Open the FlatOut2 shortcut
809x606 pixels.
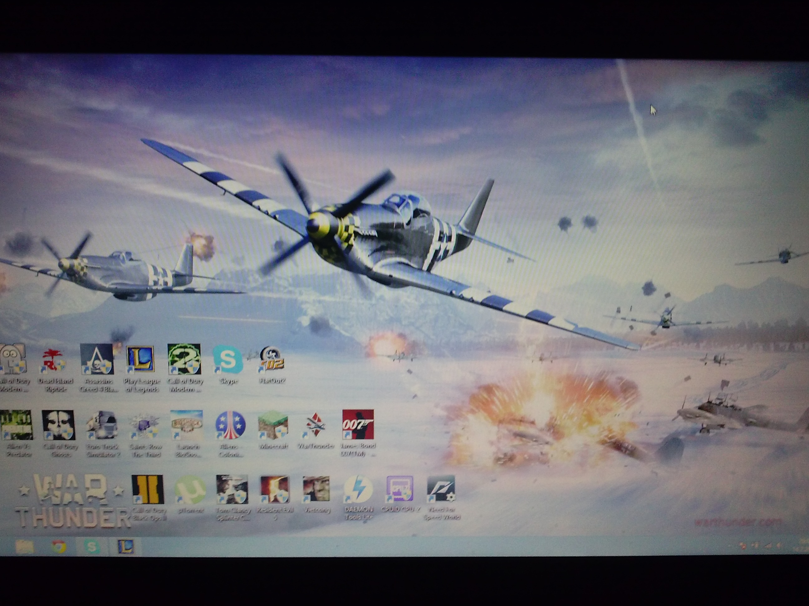272,359
